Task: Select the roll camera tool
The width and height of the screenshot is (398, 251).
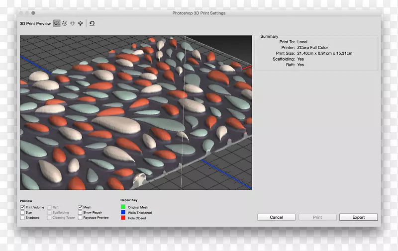Action: [x=65, y=23]
